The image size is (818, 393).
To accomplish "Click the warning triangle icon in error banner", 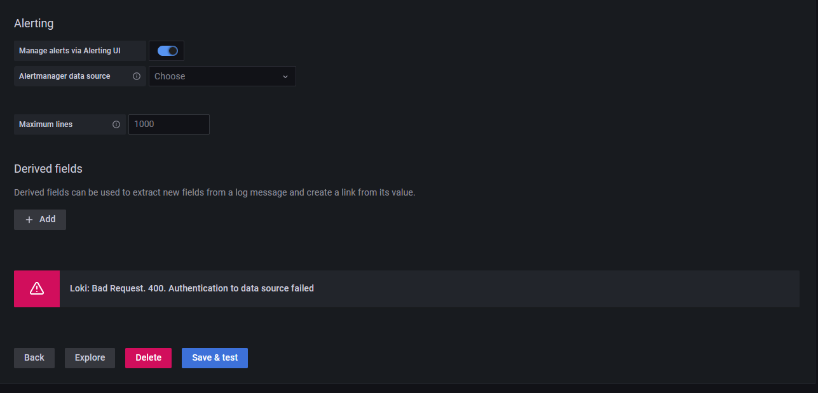I will [37, 288].
